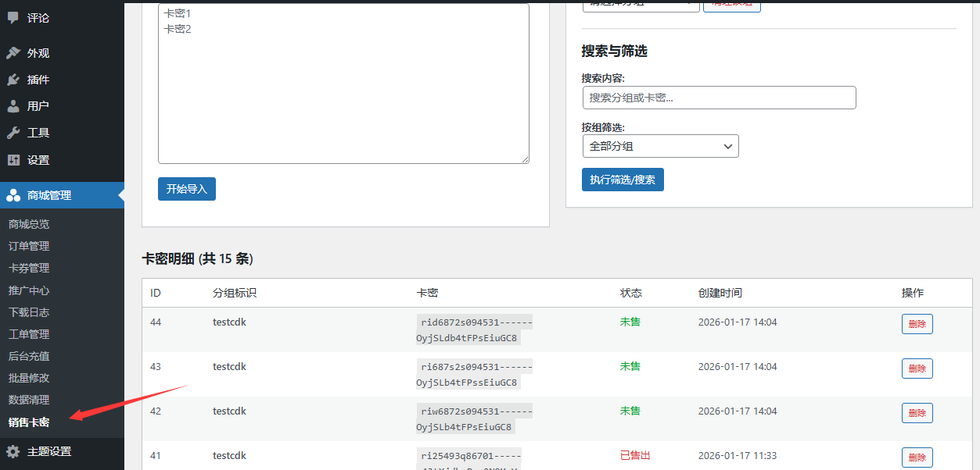980x470 pixels.
Task: Click inside the 卡密 import textarea
Action: pos(343,82)
